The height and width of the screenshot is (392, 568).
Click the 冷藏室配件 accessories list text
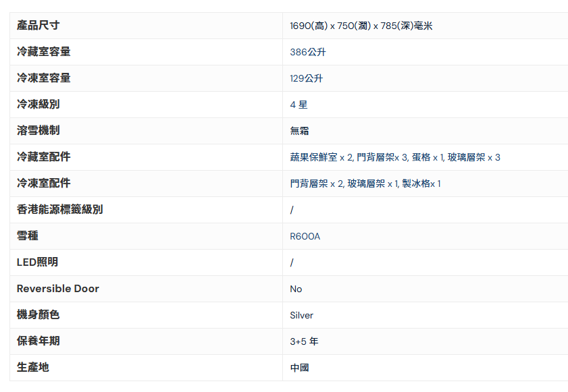pyautogui.click(x=395, y=157)
